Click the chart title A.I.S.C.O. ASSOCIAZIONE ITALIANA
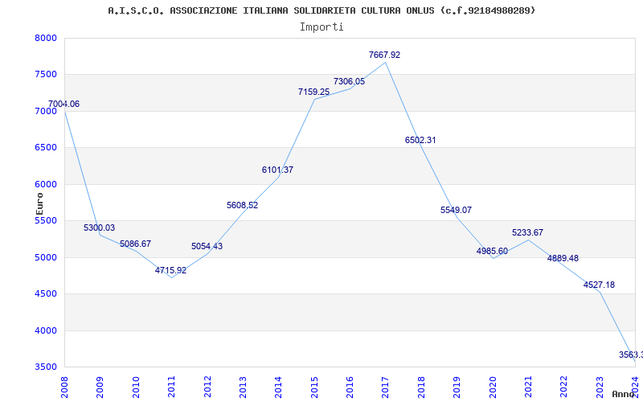643x402 pixels. (322, 10)
